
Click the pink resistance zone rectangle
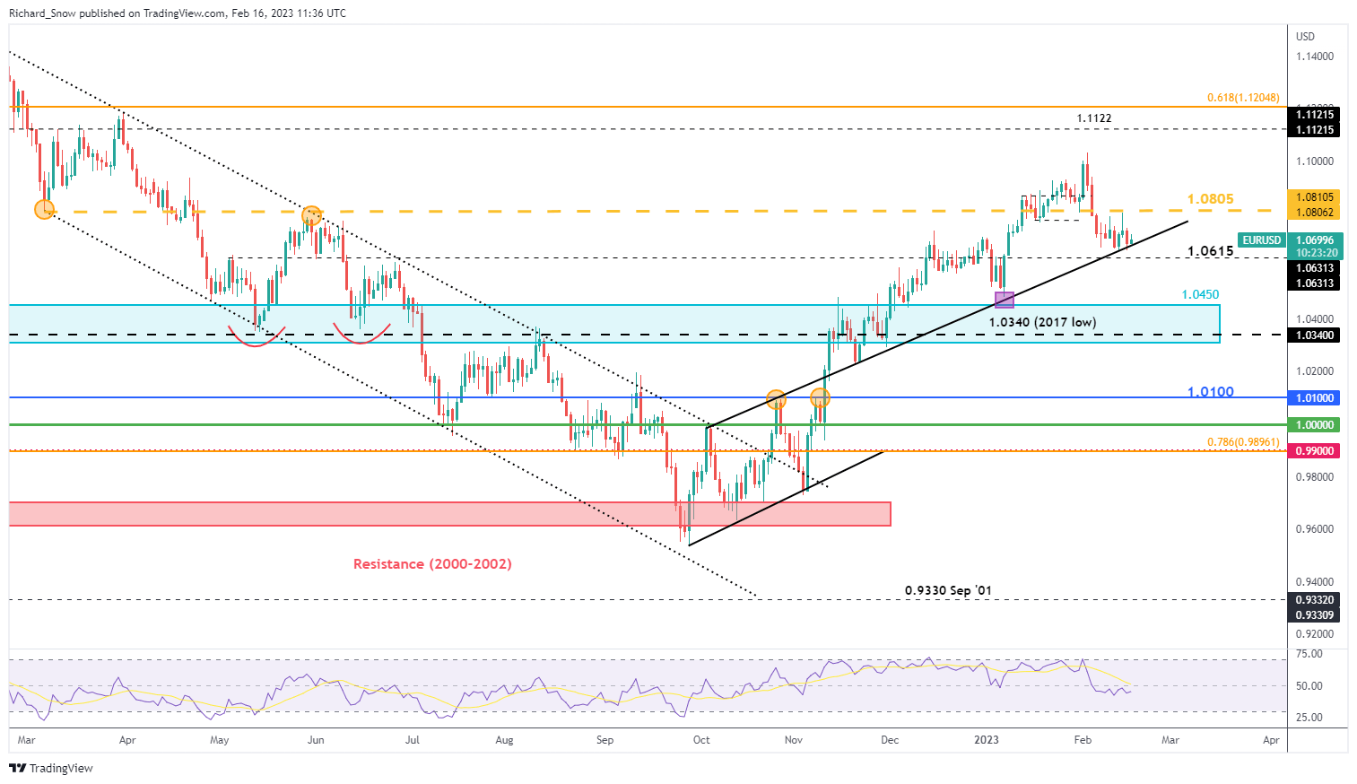449,514
